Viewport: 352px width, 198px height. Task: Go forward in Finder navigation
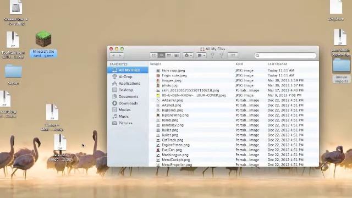[x=120, y=56]
